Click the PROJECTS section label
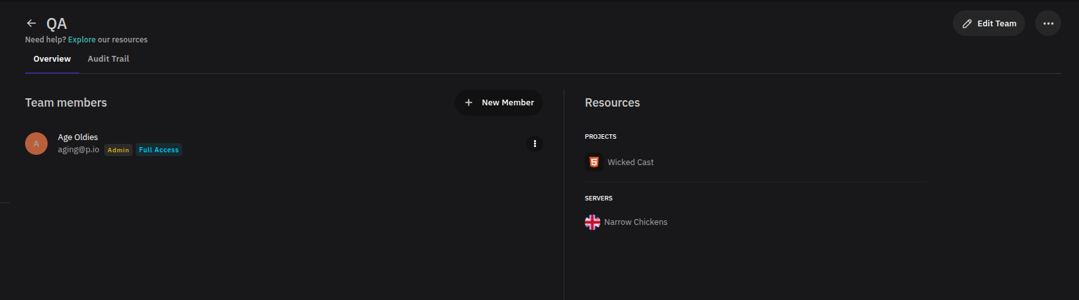This screenshot has width=1079, height=300. (x=600, y=137)
